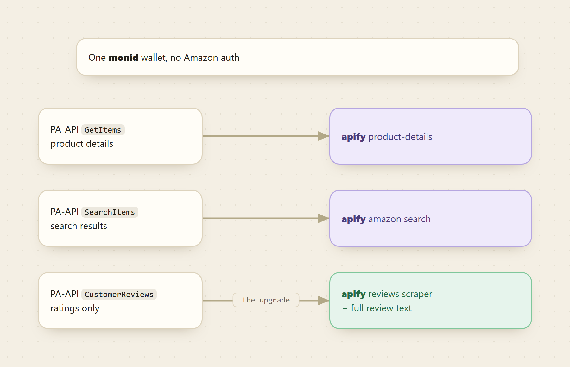The width and height of the screenshot is (570, 367).
Task: Click the 'One monid wallet, no Amazon auth' box
Action: [x=297, y=57]
